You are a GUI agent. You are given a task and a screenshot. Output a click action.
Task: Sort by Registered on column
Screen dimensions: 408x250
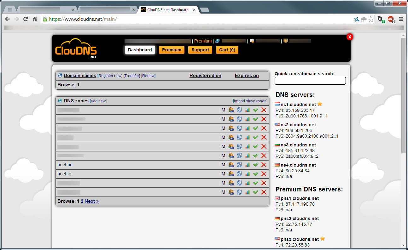click(x=205, y=76)
